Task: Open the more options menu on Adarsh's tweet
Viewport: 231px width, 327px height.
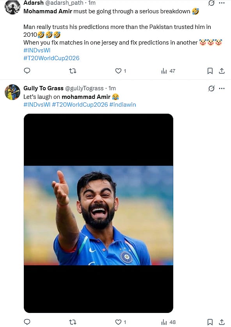Action: [222, 3]
